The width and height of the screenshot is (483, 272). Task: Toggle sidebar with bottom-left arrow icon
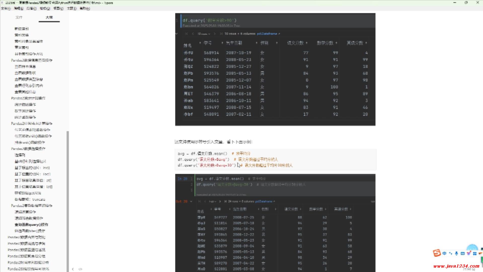73,269
